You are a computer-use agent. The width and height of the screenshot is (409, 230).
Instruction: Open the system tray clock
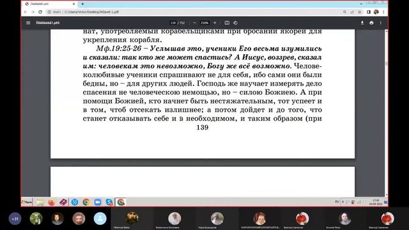point(376,202)
